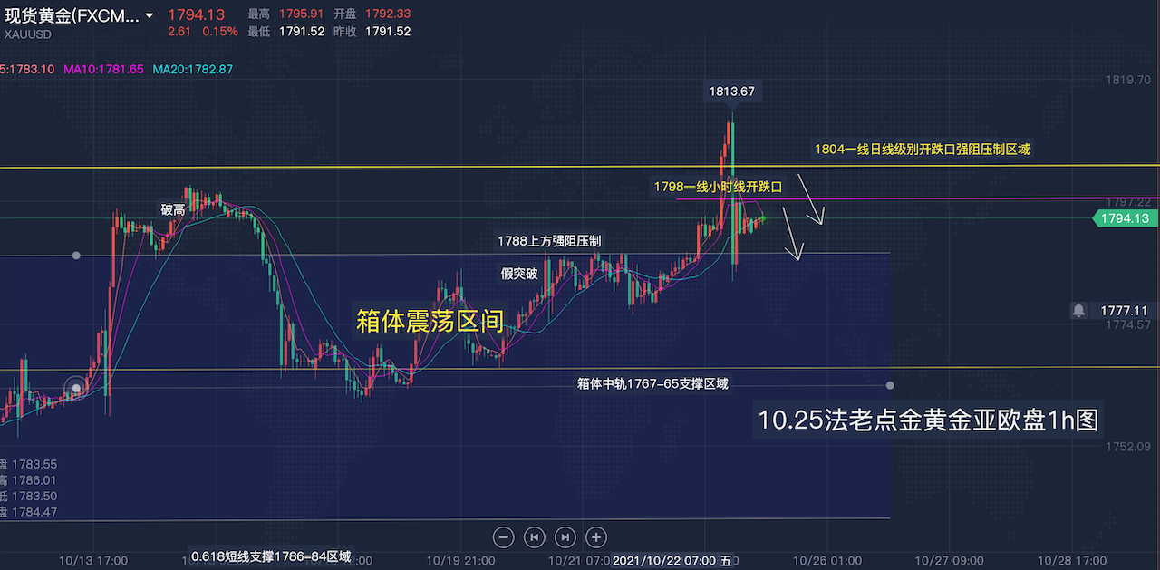Select the MA20 indicator label
This screenshot has width=1160, height=570.
[192, 69]
